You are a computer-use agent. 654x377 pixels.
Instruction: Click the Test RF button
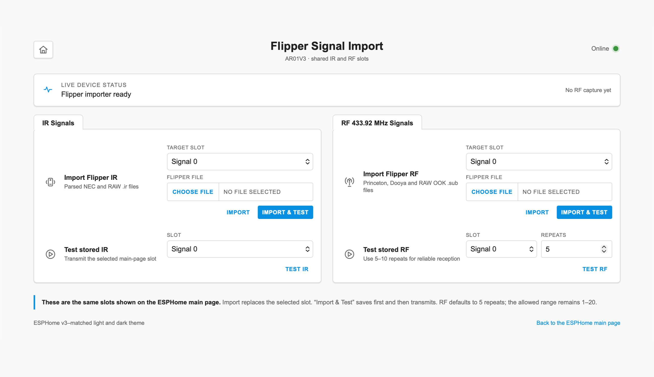click(x=594, y=269)
